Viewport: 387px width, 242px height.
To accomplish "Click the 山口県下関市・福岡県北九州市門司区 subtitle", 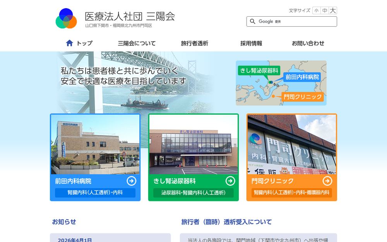I will (x=118, y=26).
